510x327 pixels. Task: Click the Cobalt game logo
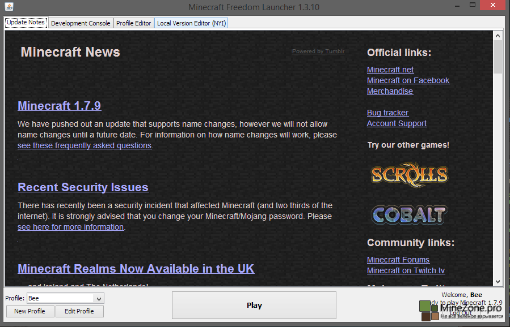409,214
